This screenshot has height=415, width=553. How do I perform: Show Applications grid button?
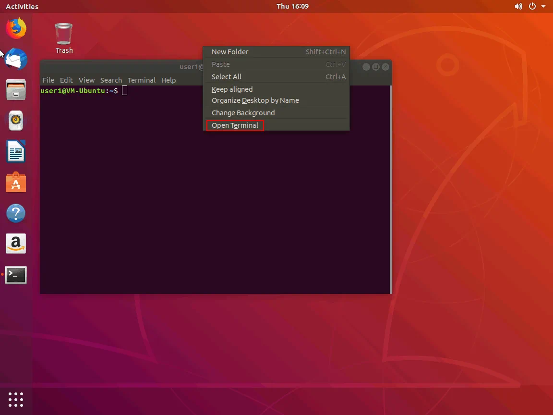coord(16,399)
